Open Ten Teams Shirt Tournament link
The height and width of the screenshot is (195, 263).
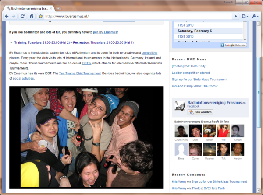(80, 73)
